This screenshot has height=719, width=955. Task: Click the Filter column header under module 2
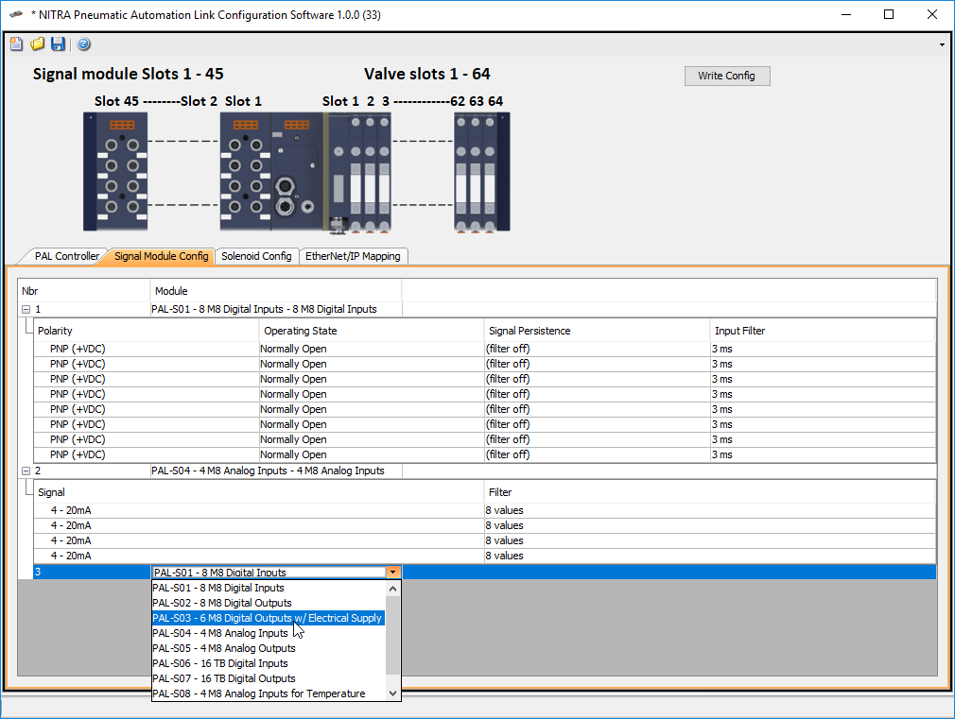coord(710,492)
